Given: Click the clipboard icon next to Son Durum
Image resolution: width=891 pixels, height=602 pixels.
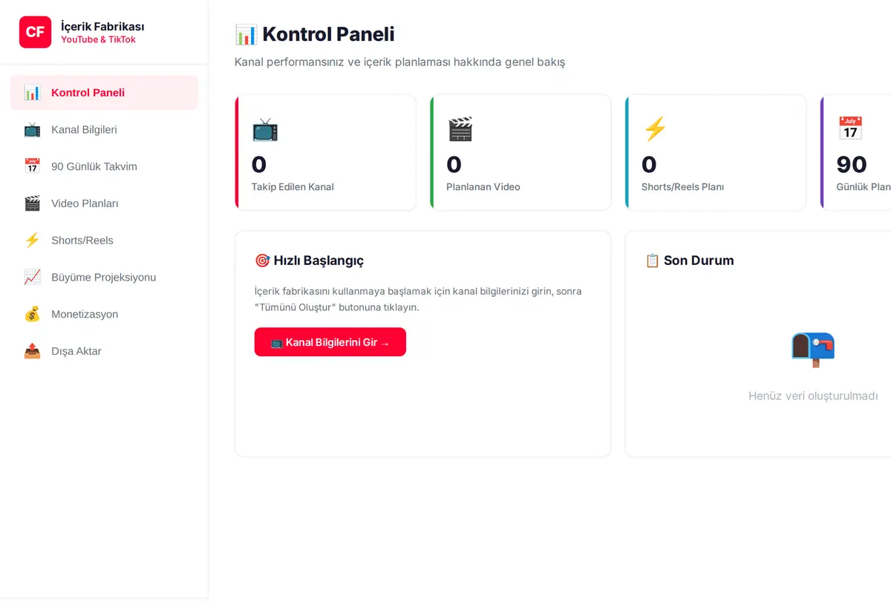Looking at the screenshot, I should (x=652, y=261).
